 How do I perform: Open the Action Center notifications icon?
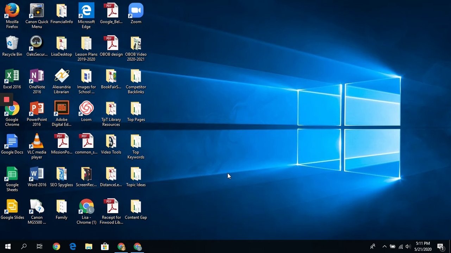pos(440,246)
